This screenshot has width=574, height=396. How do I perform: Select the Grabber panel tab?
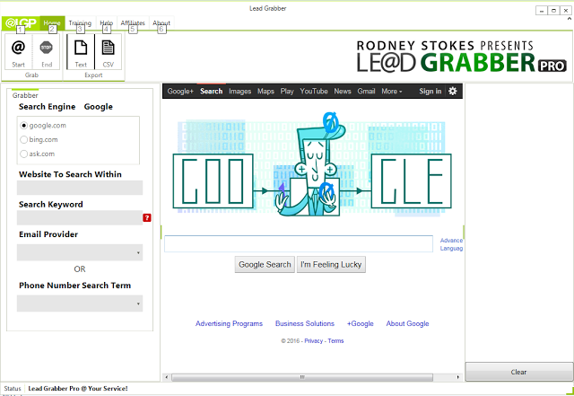tap(25, 95)
